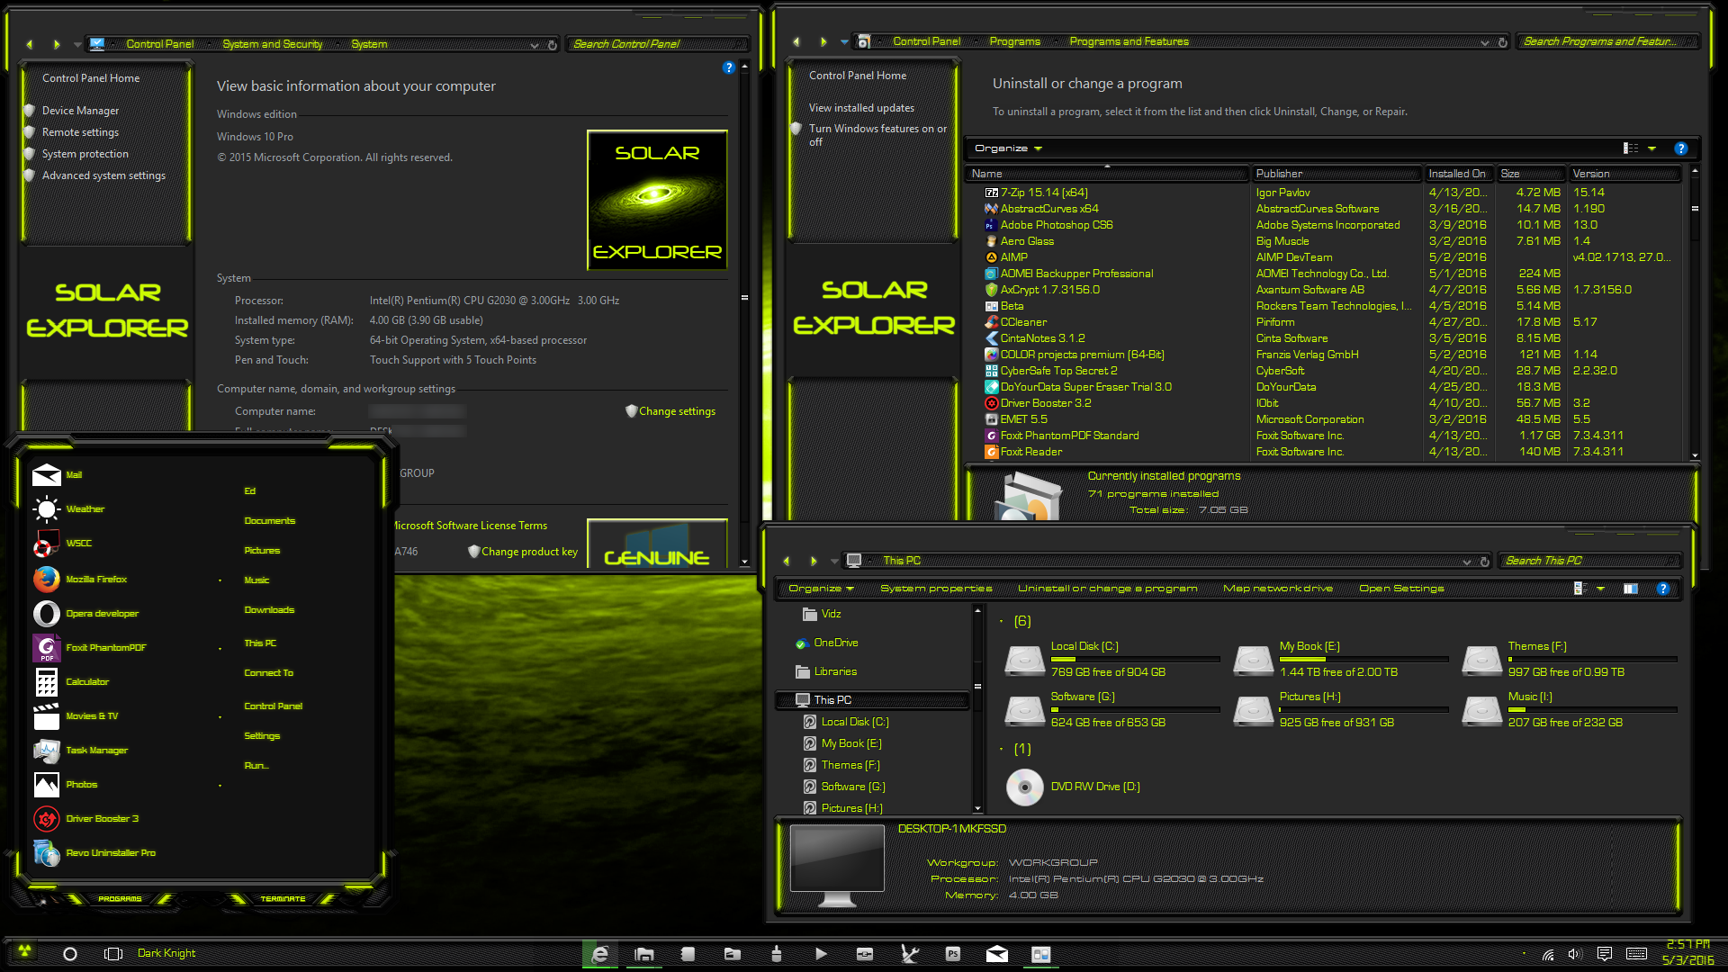Viewport: 1728px width, 972px height.
Task: Open Photoshop from the taskbar
Action: click(x=953, y=953)
